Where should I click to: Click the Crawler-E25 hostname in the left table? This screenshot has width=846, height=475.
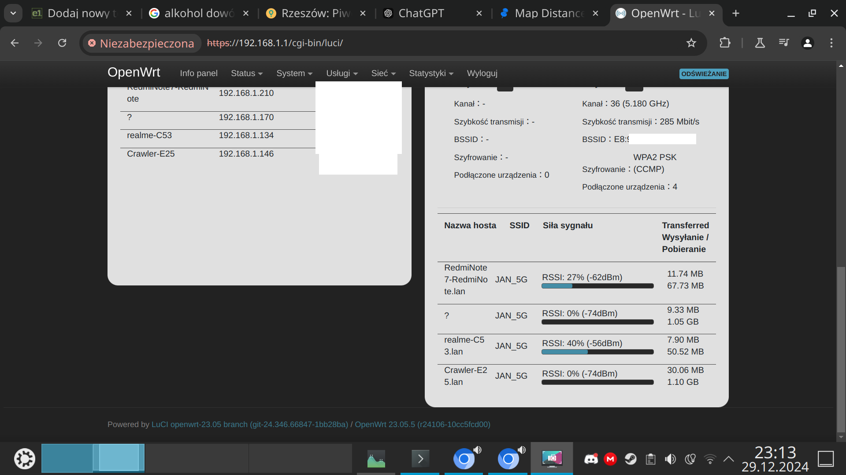coord(151,154)
